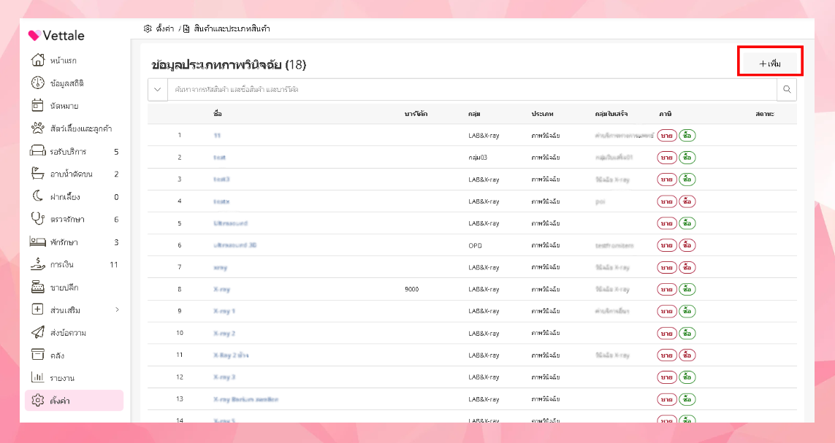
Task: Click the รอรับบริการ count badge 5
Action: click(x=116, y=152)
